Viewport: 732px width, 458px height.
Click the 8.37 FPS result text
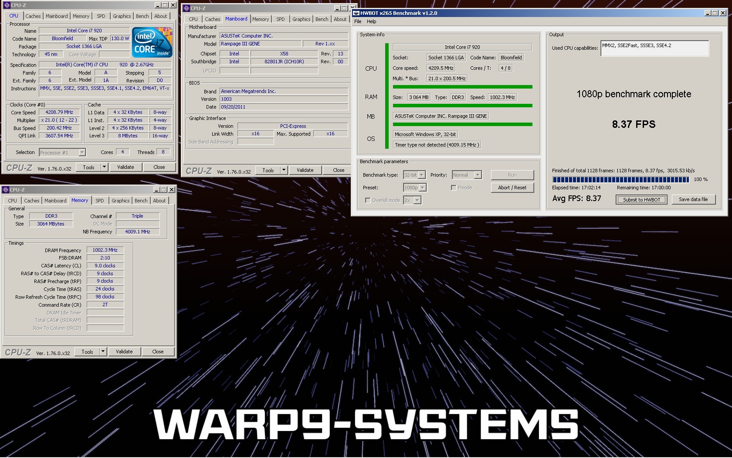634,124
